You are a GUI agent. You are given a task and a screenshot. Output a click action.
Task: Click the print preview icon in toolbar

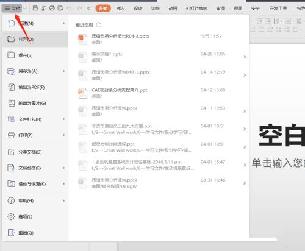(x=60, y=8)
